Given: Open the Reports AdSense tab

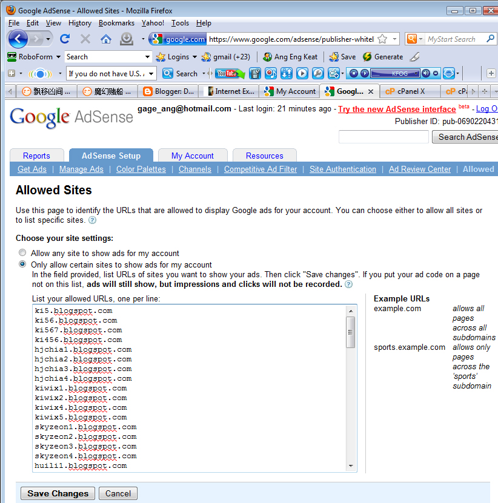Looking at the screenshot, I should pos(36,156).
